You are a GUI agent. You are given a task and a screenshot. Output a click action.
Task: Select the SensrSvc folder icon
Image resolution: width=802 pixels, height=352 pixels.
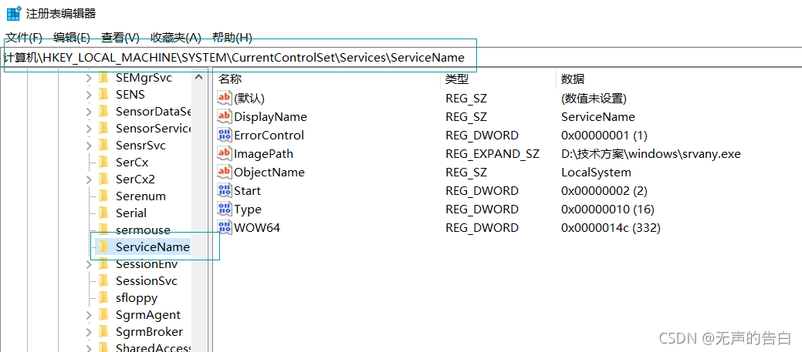point(104,146)
